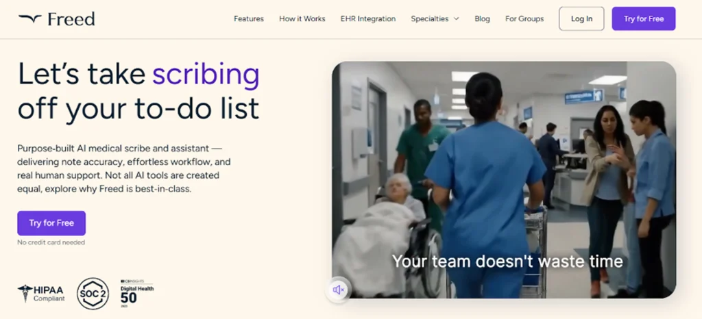The width and height of the screenshot is (702, 319).
Task: Click the HIPAA Compliant badge
Action: tap(42, 294)
